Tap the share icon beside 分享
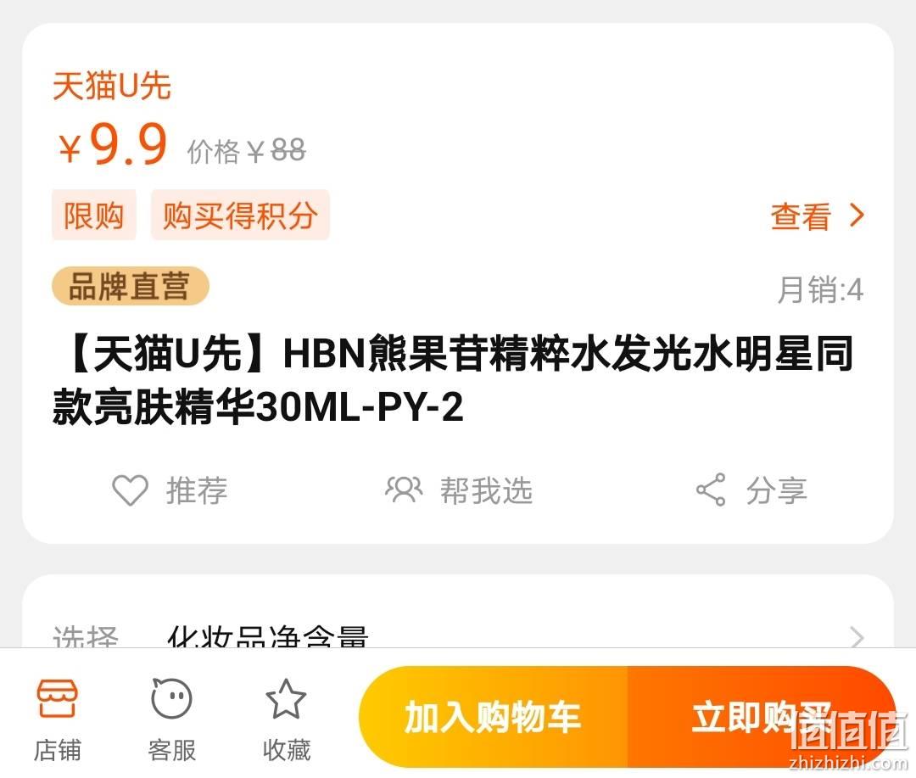The width and height of the screenshot is (916, 778). tap(711, 490)
